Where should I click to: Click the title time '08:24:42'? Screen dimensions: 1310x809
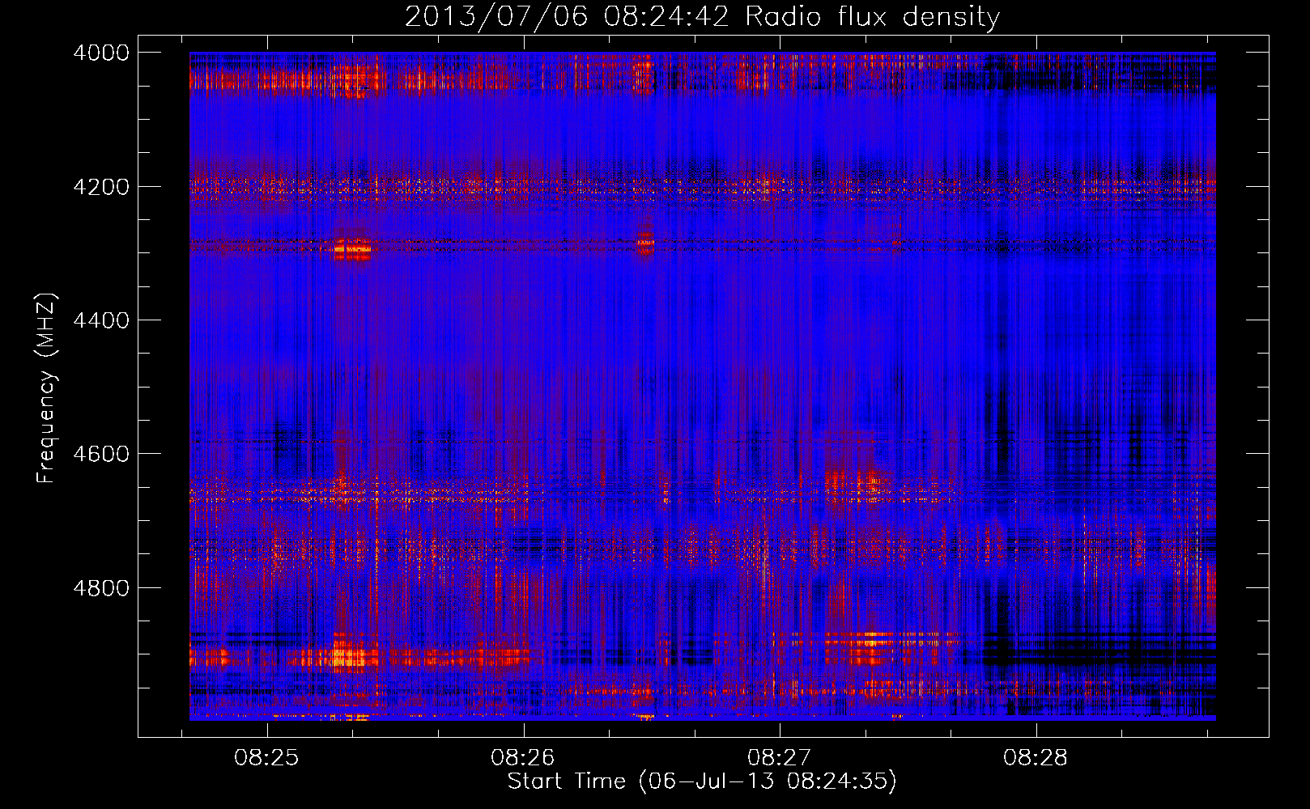coord(667,17)
